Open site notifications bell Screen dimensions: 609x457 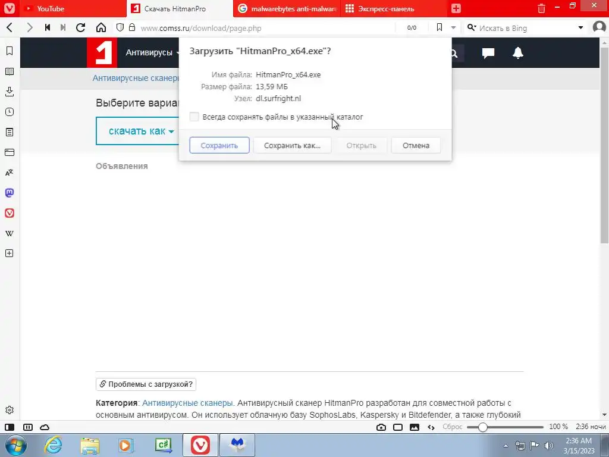[518, 53]
